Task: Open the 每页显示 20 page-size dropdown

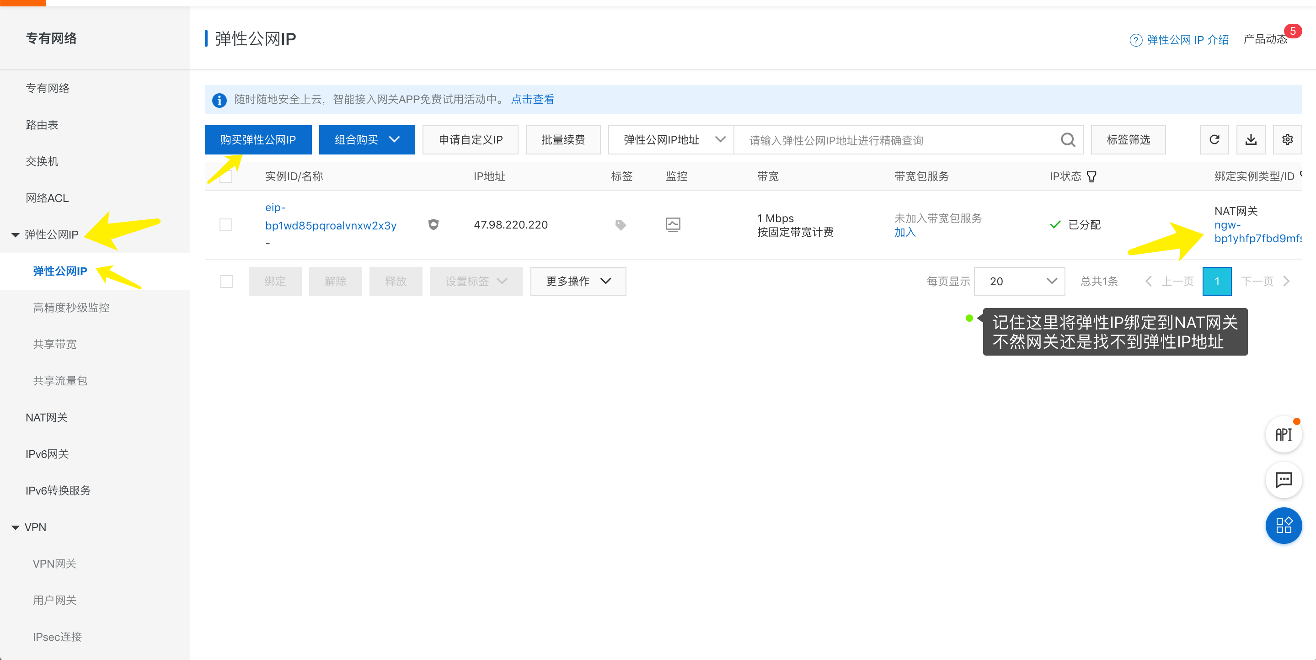Action: (1019, 282)
